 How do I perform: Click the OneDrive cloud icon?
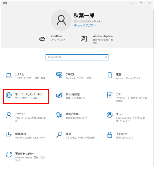point(42,39)
